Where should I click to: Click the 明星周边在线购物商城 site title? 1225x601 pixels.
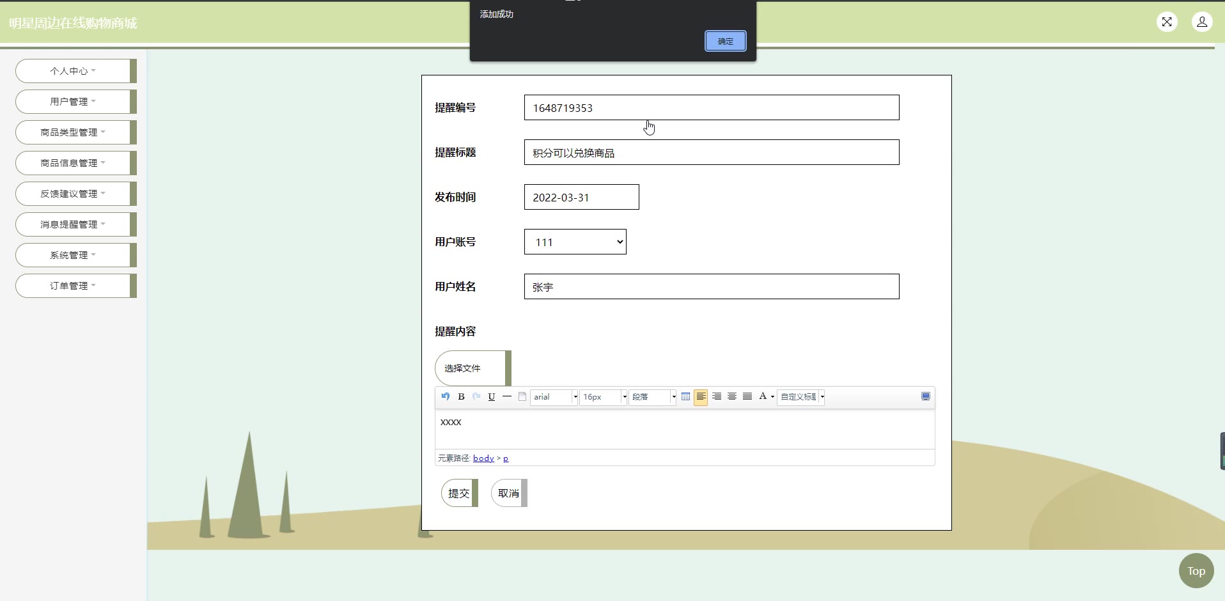tap(73, 23)
